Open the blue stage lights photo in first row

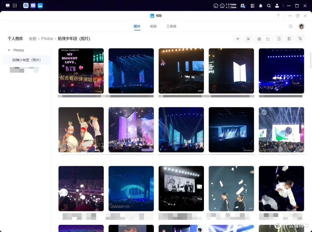pos(131,71)
